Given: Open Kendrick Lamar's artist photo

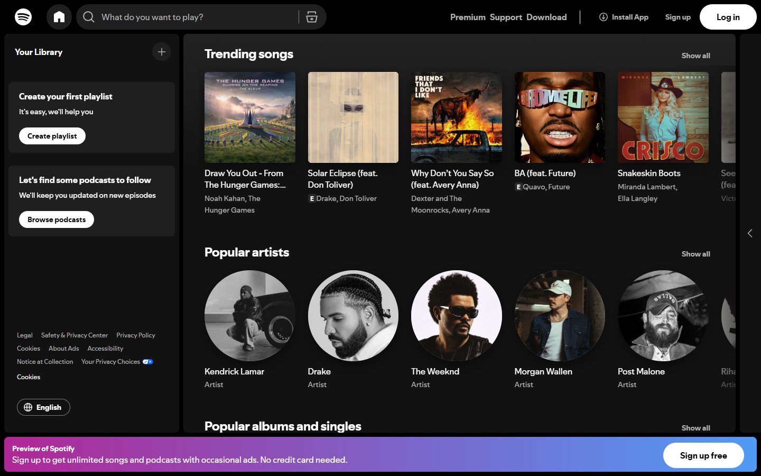Looking at the screenshot, I should (250, 316).
